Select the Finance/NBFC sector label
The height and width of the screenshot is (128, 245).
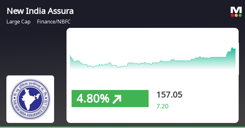(53, 22)
